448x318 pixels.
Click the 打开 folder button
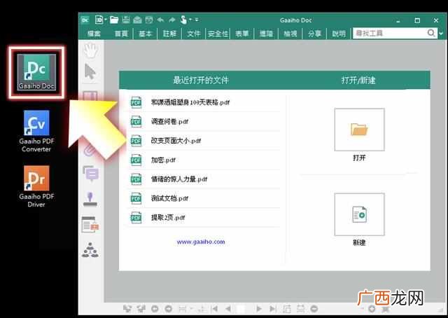[359, 130]
